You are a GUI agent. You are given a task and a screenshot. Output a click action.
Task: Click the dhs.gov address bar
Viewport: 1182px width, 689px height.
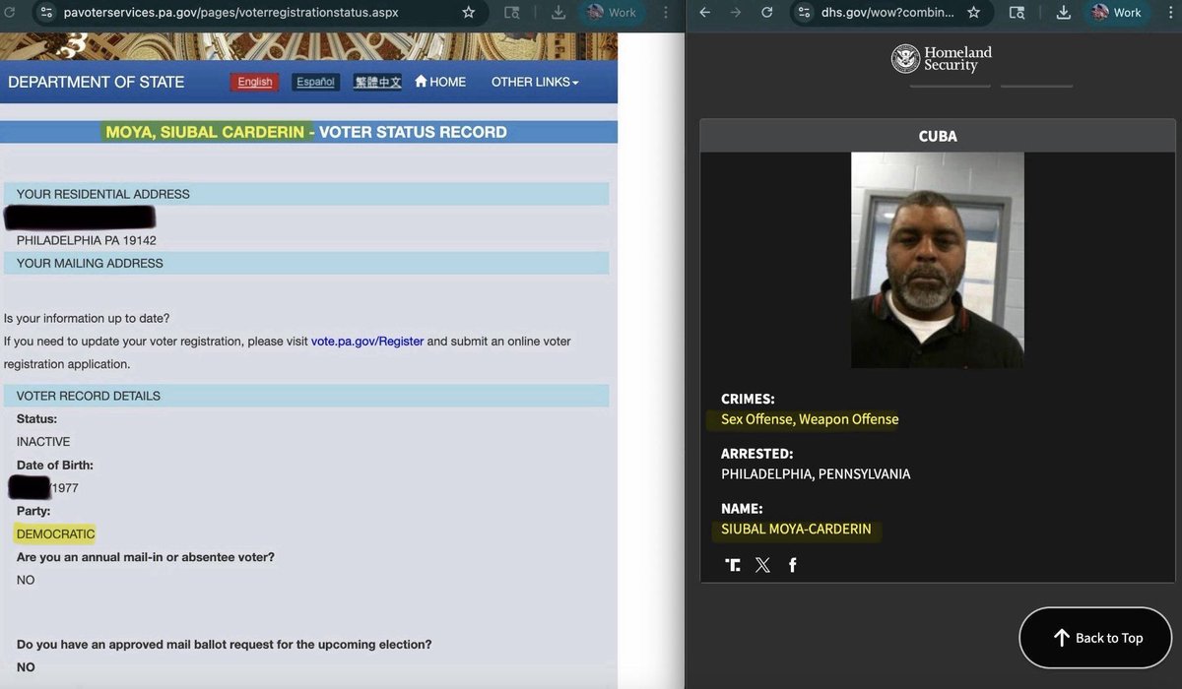click(886, 13)
